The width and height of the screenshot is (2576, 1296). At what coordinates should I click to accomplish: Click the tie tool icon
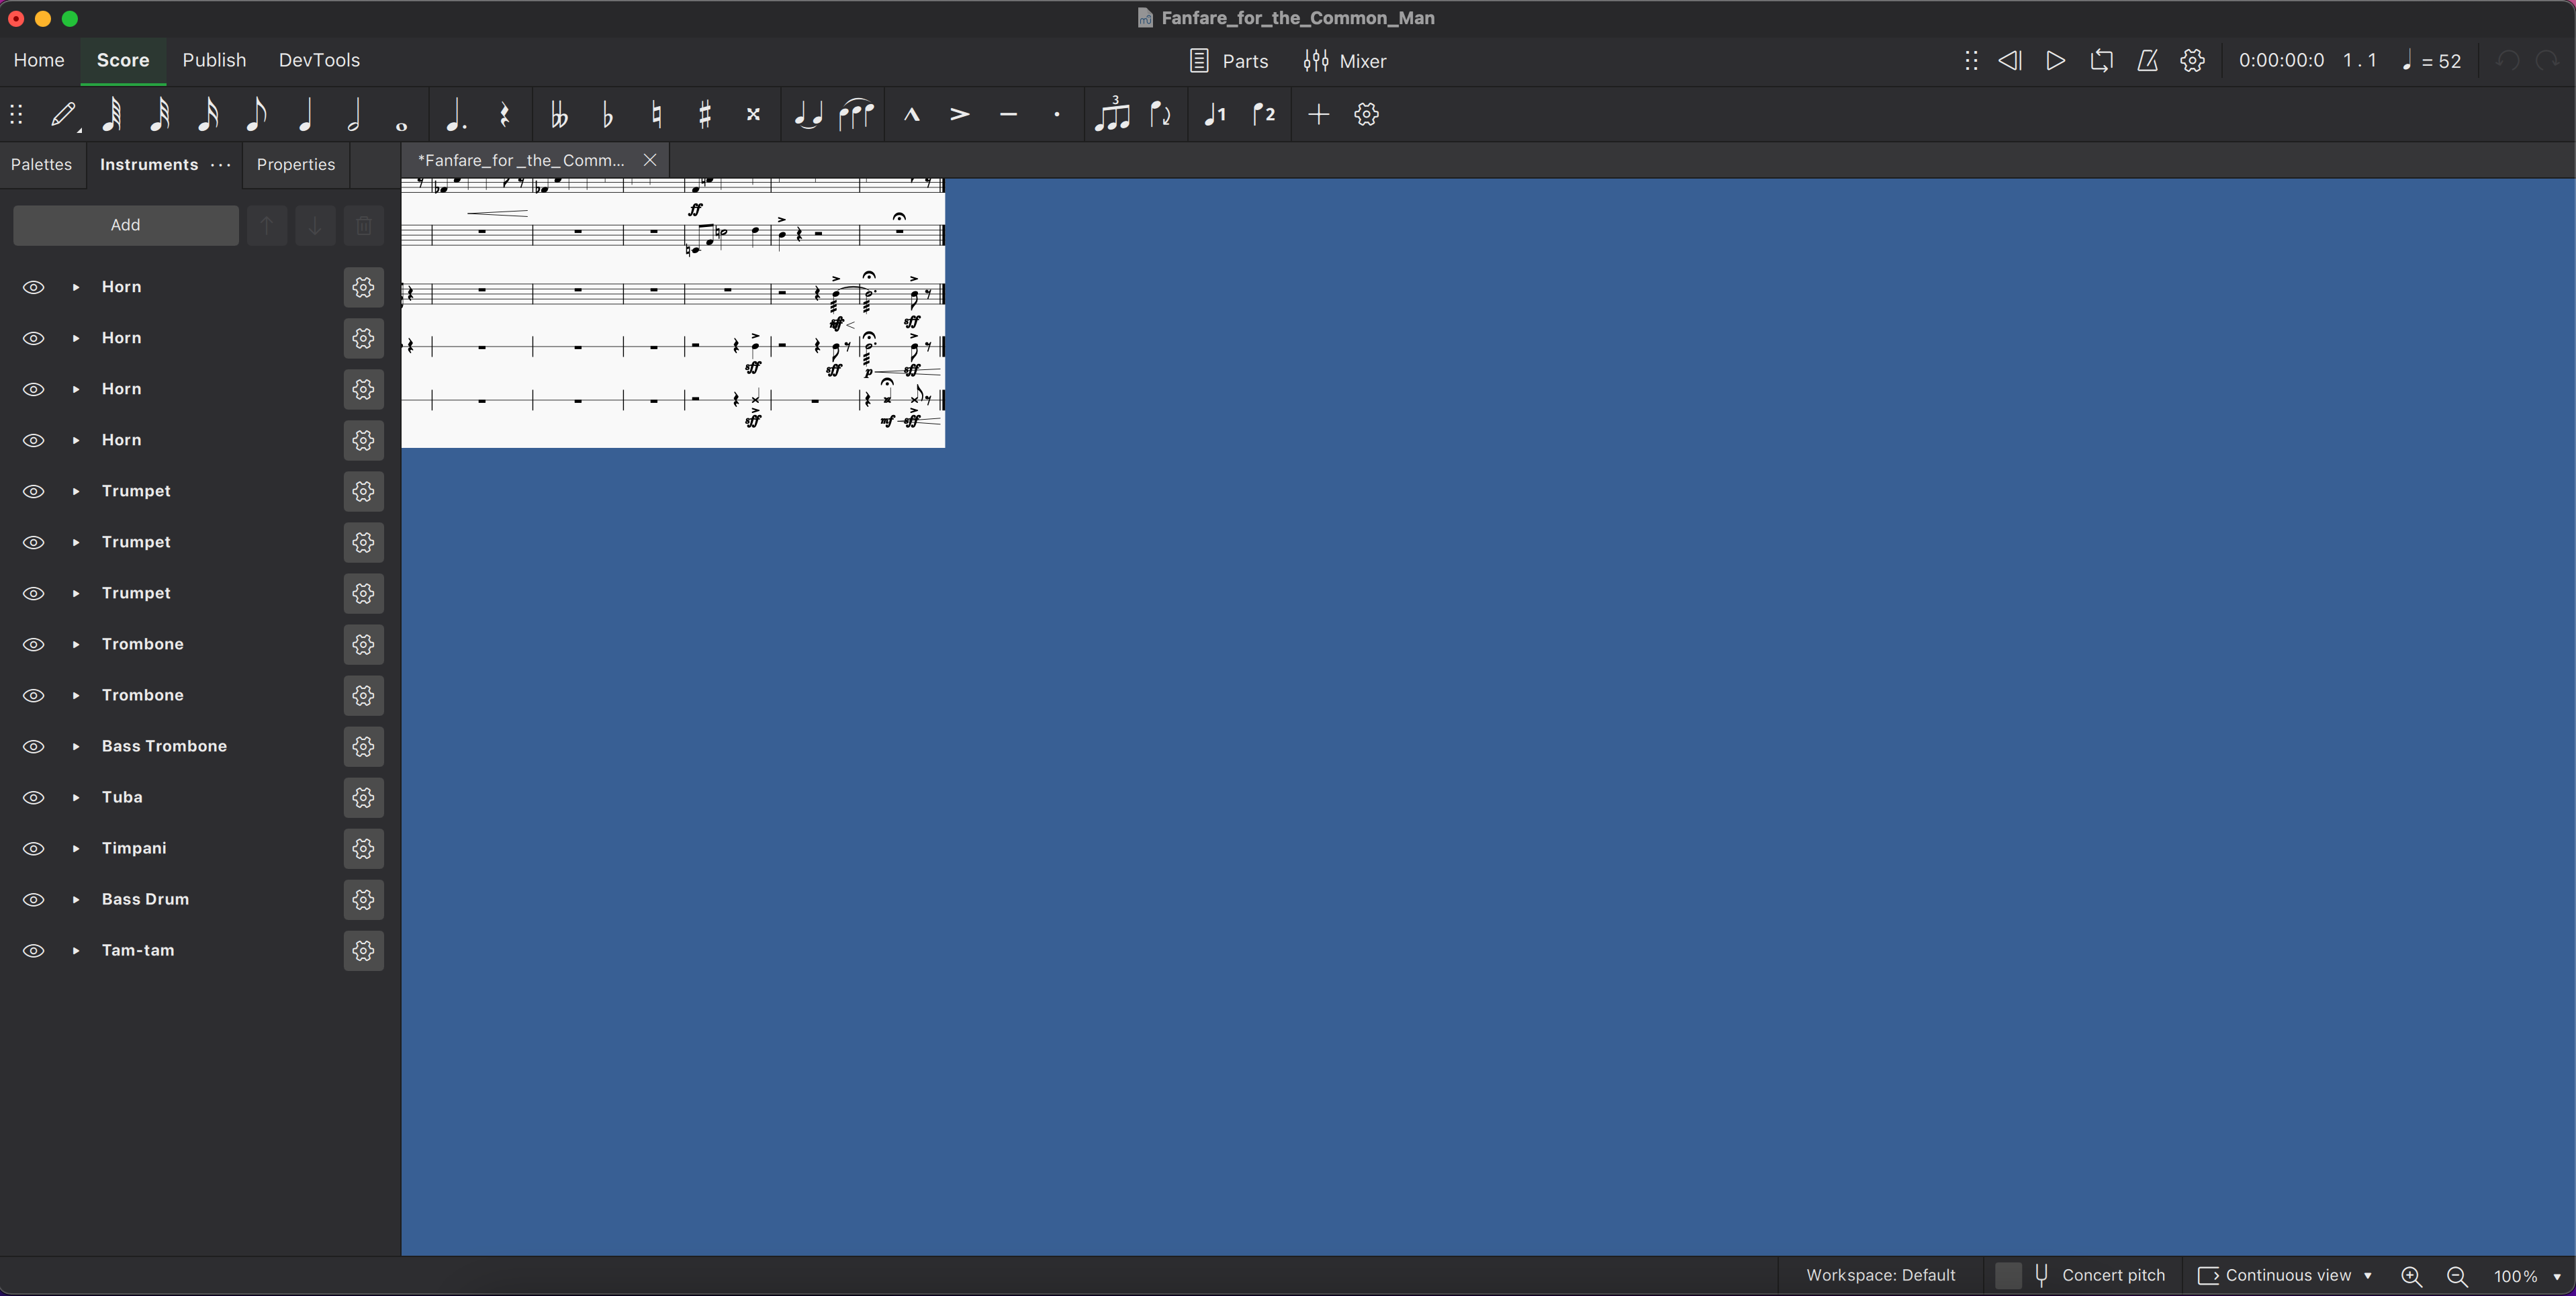pyautogui.click(x=807, y=115)
